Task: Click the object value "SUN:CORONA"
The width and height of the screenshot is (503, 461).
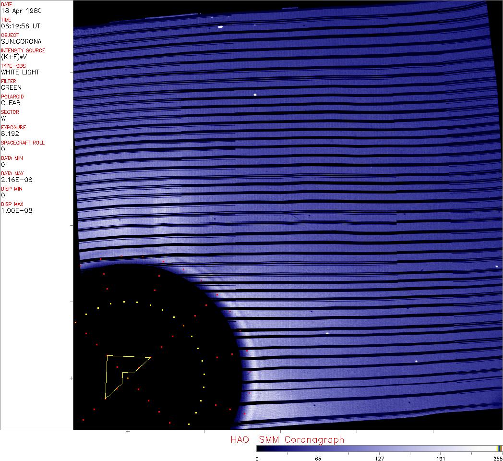Action: 21,41
